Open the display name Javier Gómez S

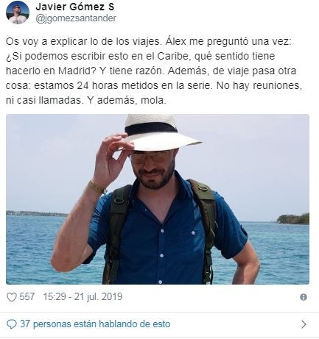point(75,7)
